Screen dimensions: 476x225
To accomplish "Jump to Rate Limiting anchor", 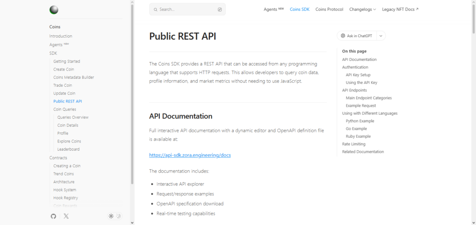I will 354,144.
